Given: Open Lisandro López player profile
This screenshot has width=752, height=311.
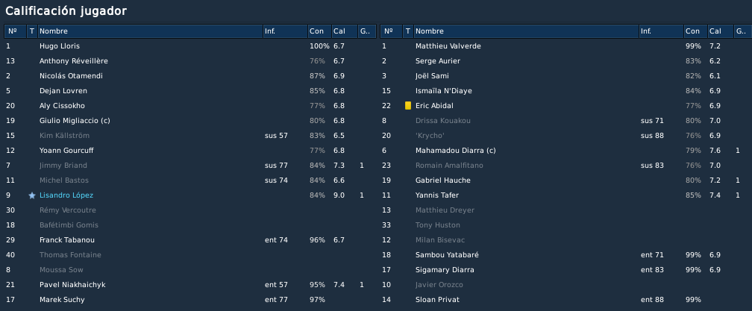Looking at the screenshot, I should (x=66, y=195).
